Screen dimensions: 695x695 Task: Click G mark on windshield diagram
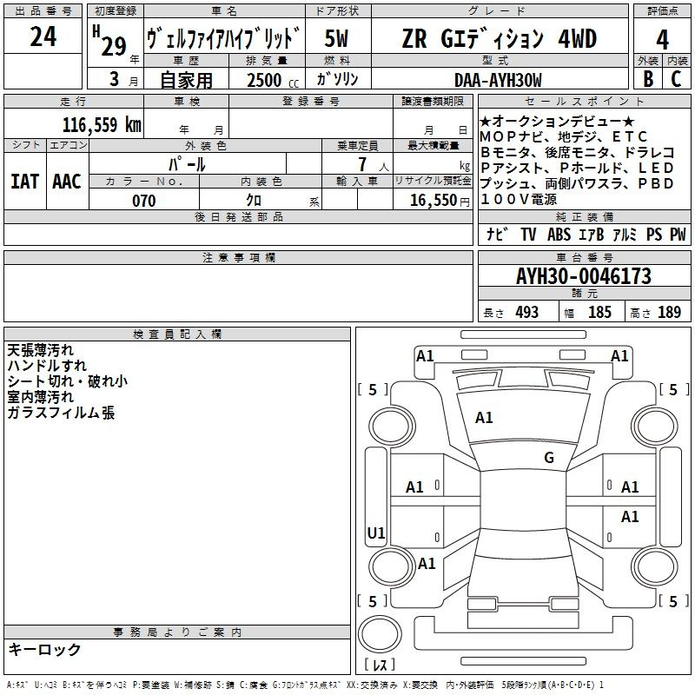[549, 458]
